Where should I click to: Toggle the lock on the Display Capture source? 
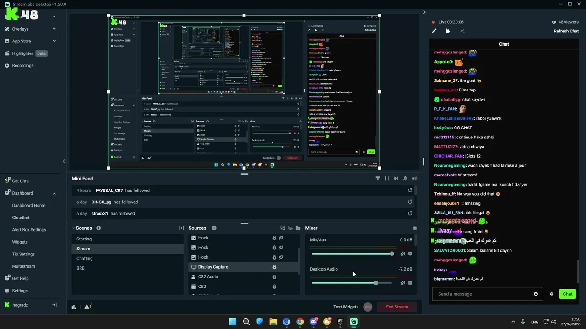[x=274, y=267]
